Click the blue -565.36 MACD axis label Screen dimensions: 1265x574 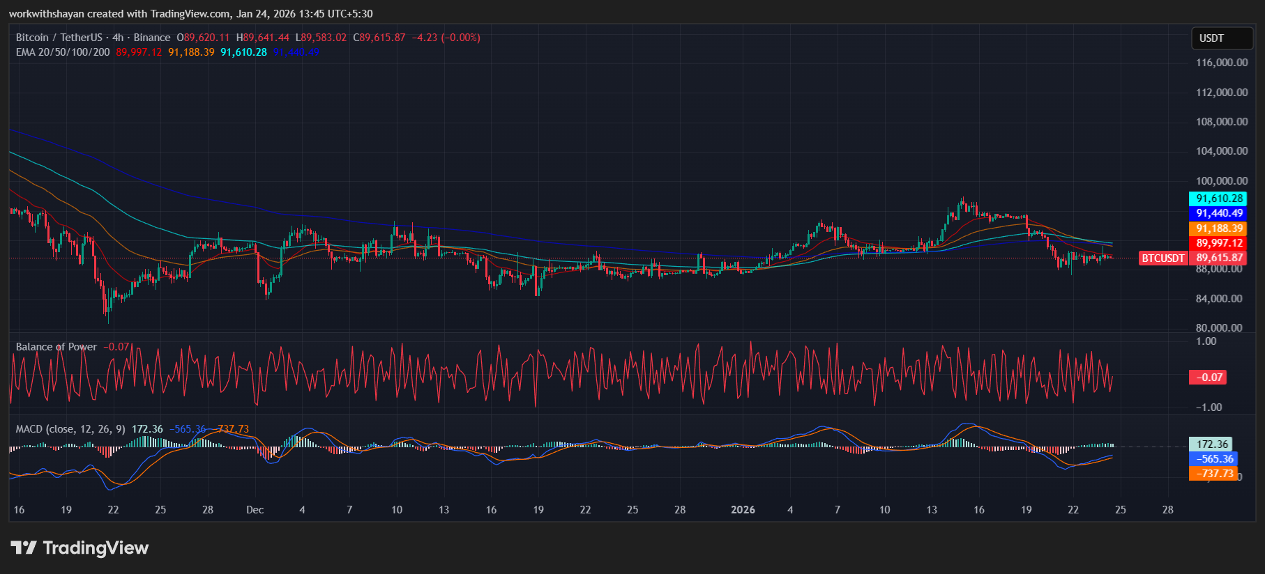point(1214,459)
